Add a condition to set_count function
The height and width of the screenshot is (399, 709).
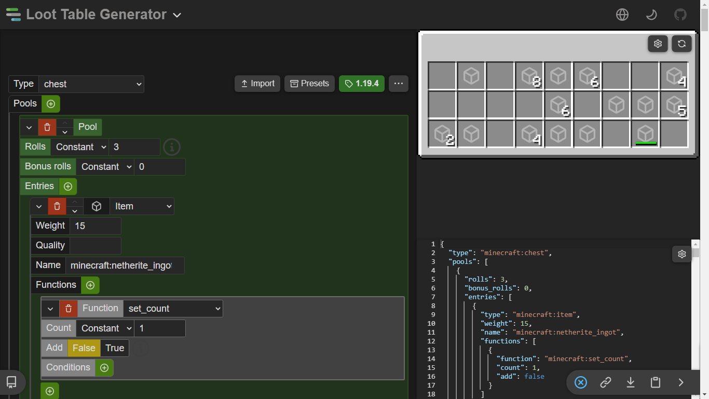click(104, 368)
